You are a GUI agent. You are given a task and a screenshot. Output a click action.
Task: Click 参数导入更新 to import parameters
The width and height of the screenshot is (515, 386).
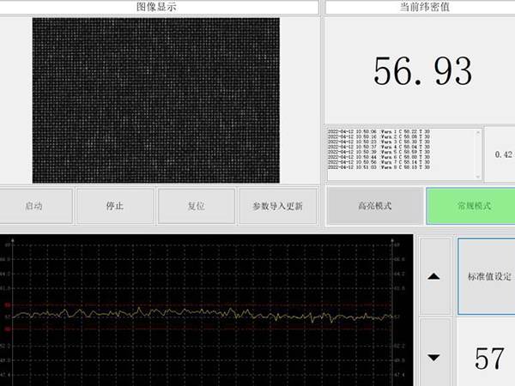pyautogui.click(x=277, y=207)
